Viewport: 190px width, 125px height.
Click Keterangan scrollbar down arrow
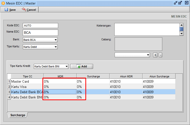182,33
